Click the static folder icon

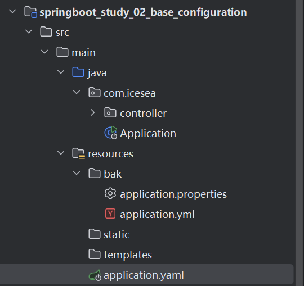coord(95,234)
